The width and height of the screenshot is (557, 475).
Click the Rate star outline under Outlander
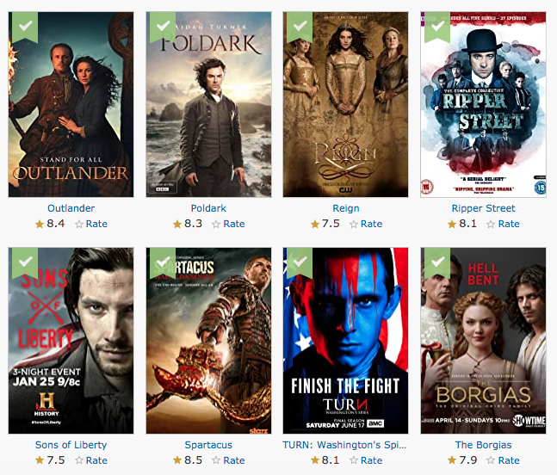[x=79, y=225]
